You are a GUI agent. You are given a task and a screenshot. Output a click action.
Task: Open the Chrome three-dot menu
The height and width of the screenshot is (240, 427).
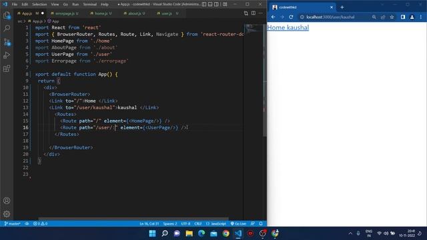(421, 17)
